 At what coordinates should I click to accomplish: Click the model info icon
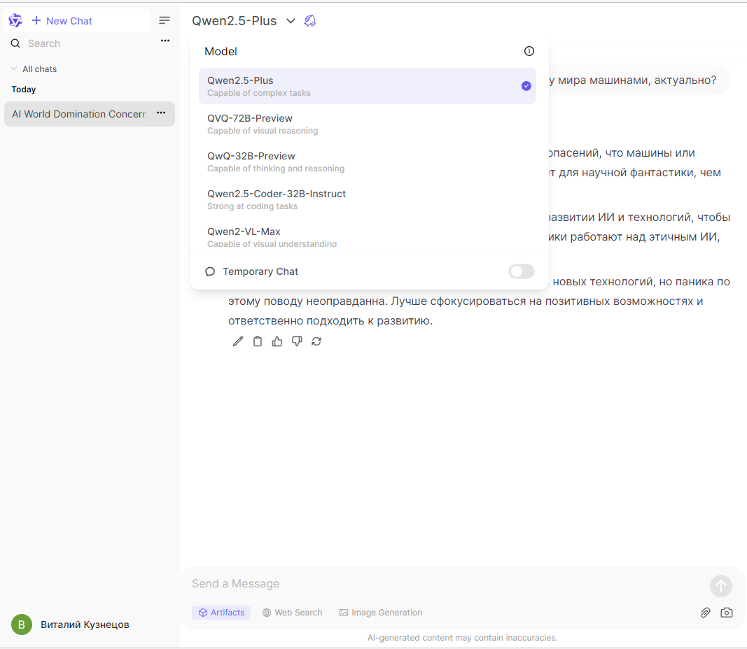[x=529, y=51]
